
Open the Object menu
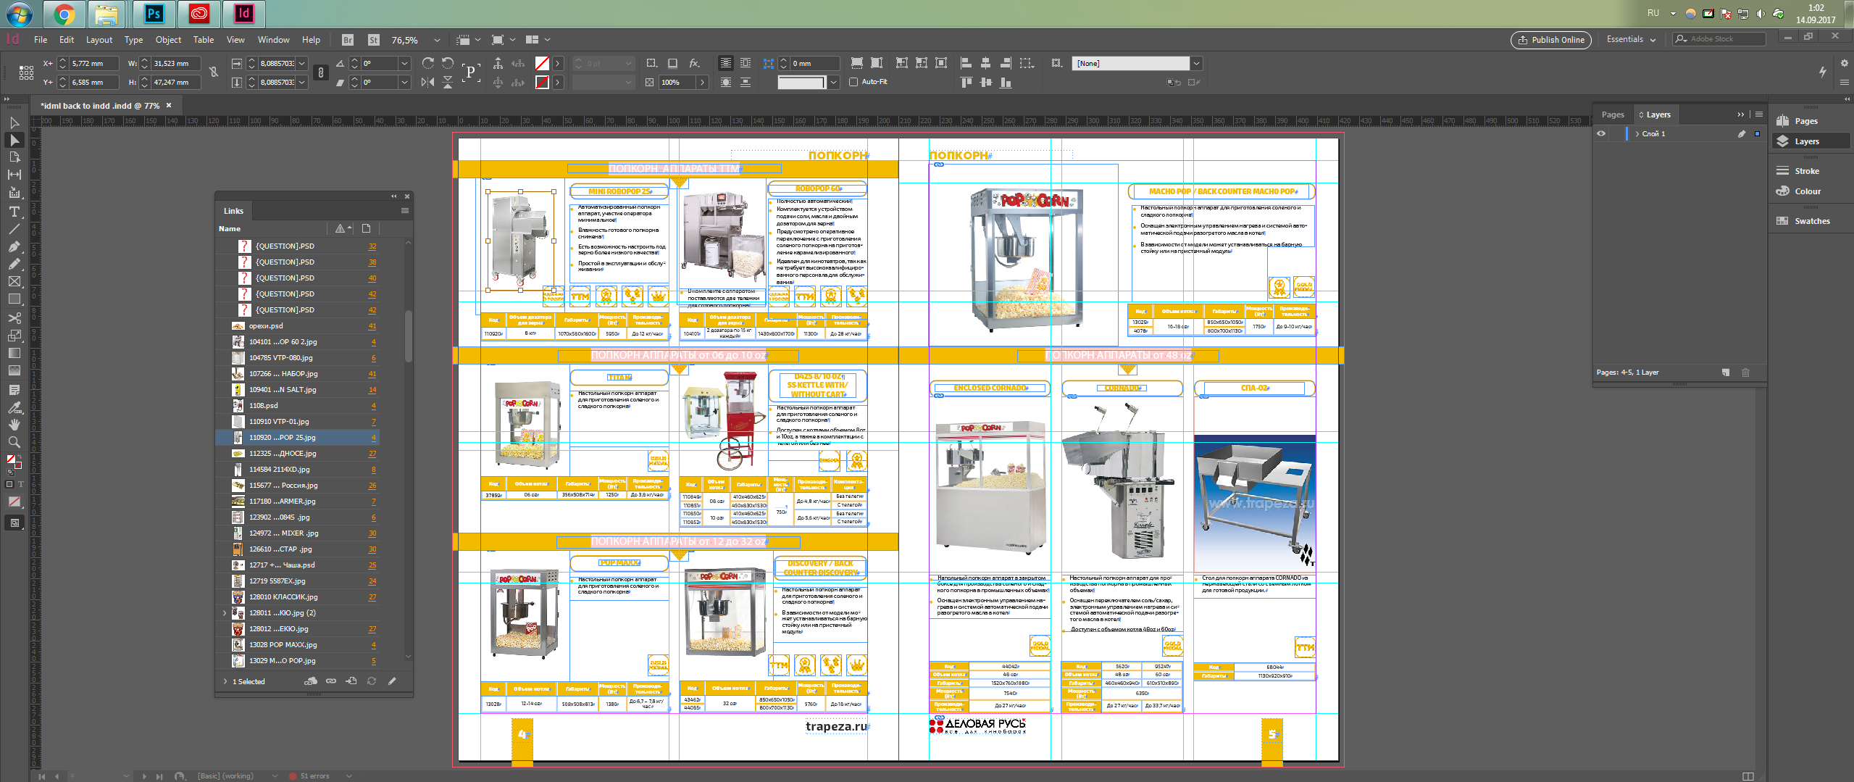coord(168,40)
